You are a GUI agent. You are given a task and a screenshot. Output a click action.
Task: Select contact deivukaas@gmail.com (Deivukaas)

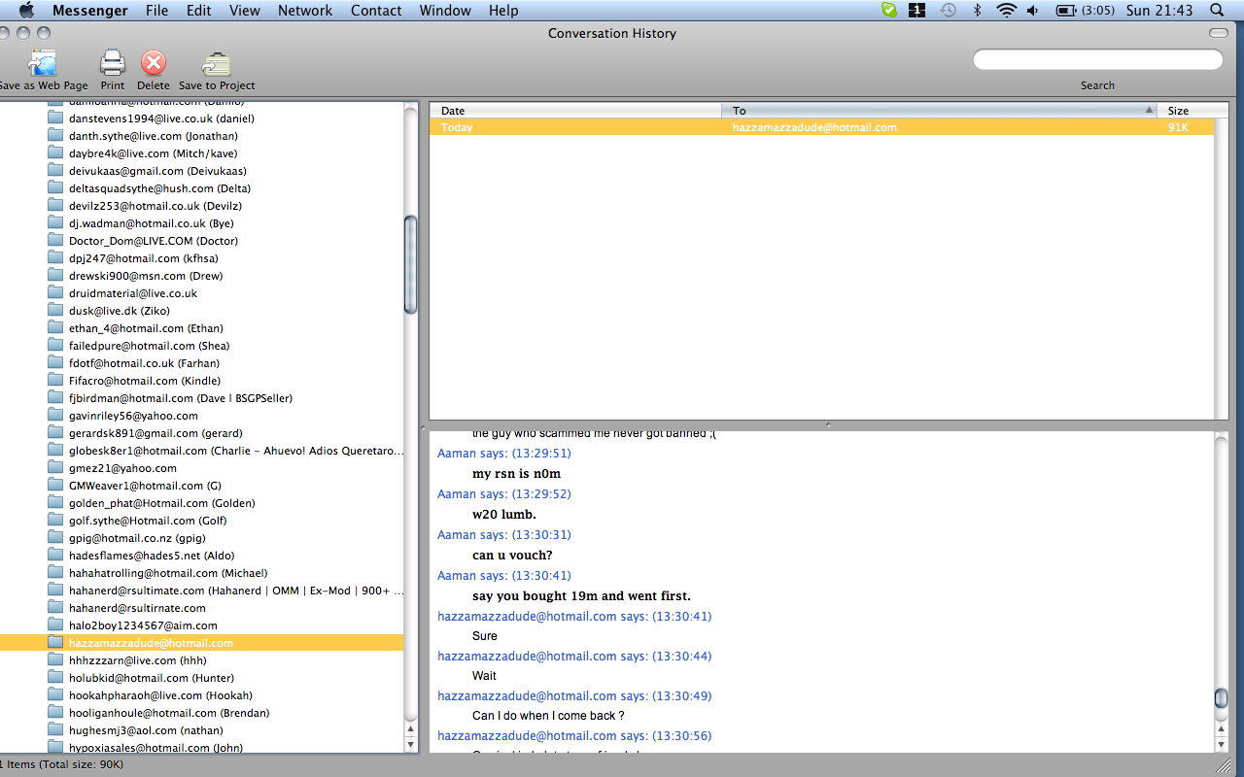[157, 171]
